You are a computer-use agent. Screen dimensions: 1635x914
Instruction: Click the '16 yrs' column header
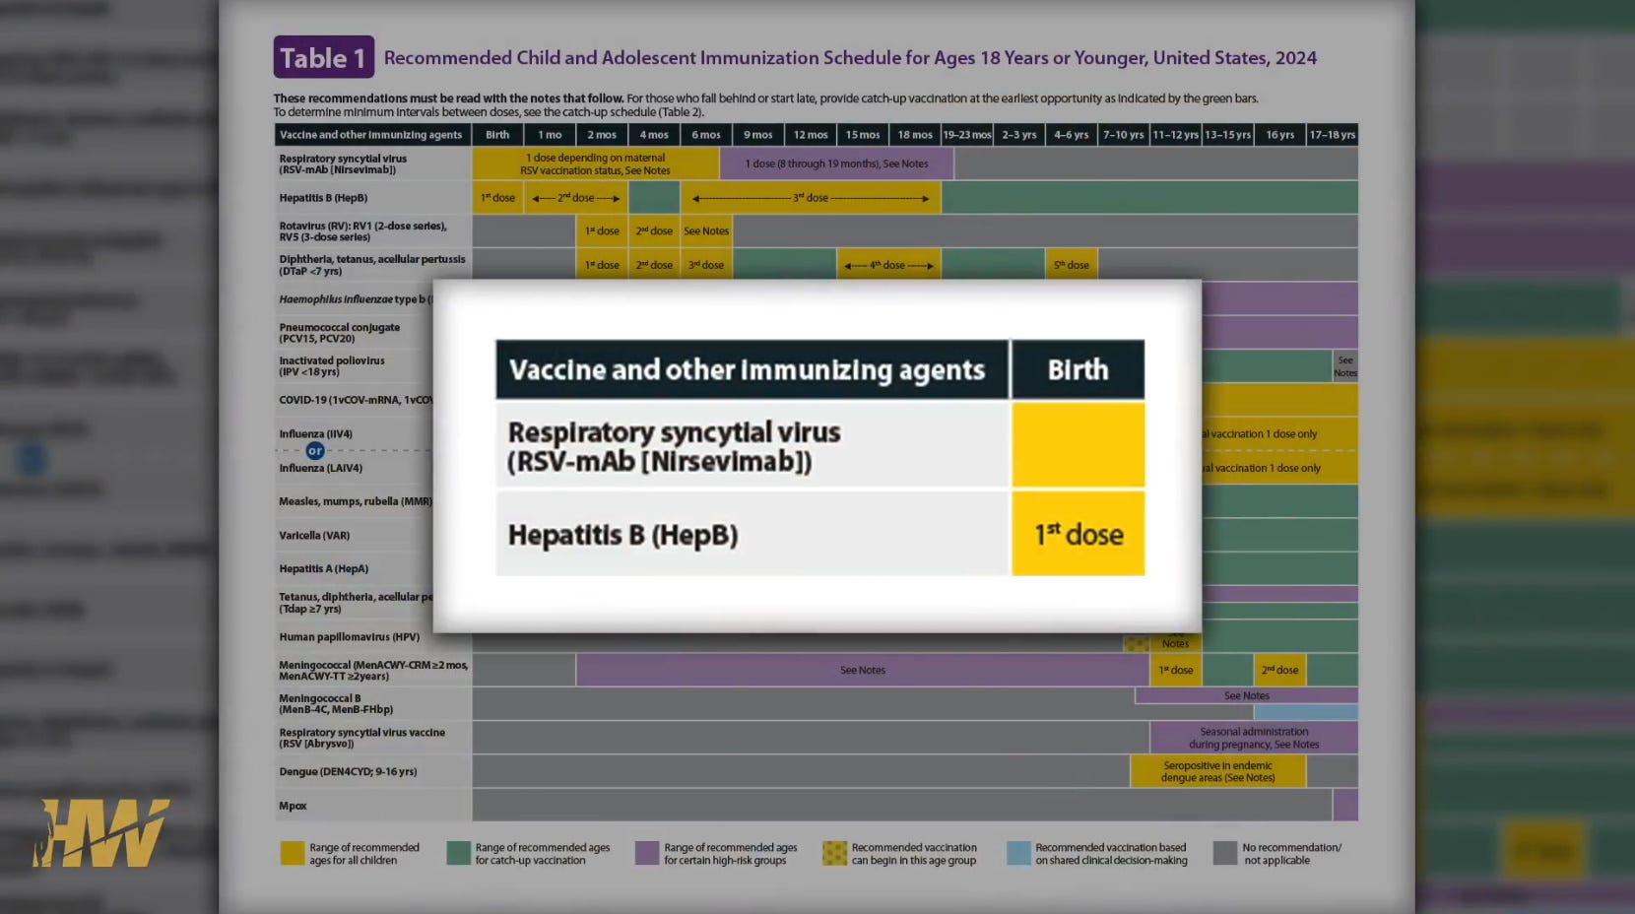pos(1280,135)
